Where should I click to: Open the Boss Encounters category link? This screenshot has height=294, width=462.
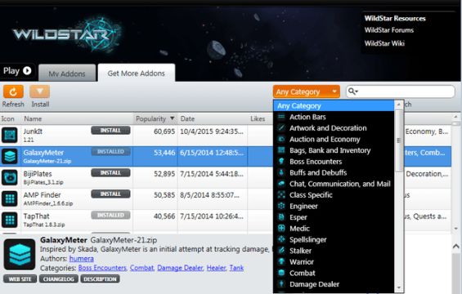point(102,268)
